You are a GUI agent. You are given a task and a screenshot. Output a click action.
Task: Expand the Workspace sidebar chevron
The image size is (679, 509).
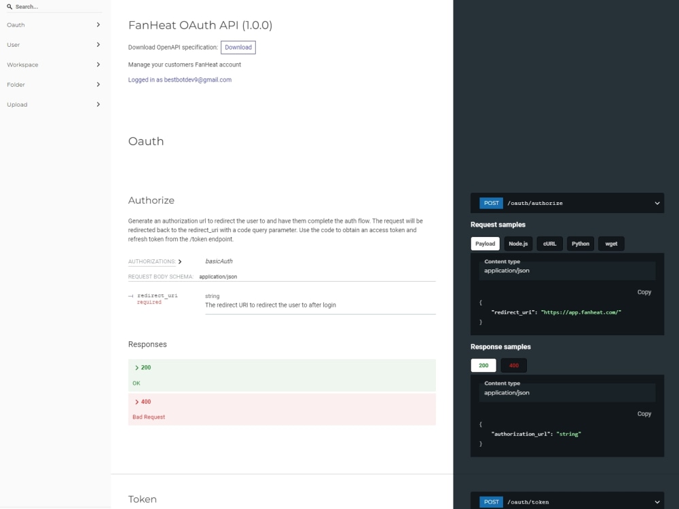point(98,64)
